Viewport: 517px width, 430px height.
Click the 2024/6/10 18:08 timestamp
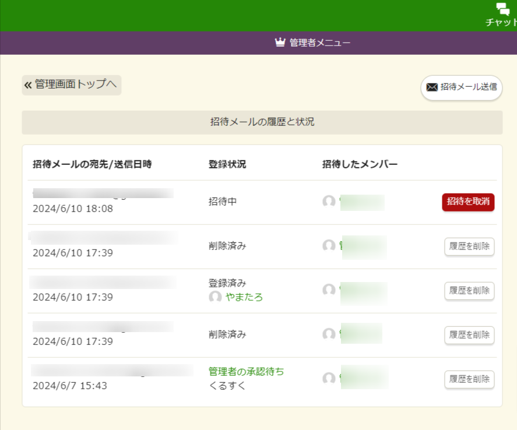[x=73, y=209]
